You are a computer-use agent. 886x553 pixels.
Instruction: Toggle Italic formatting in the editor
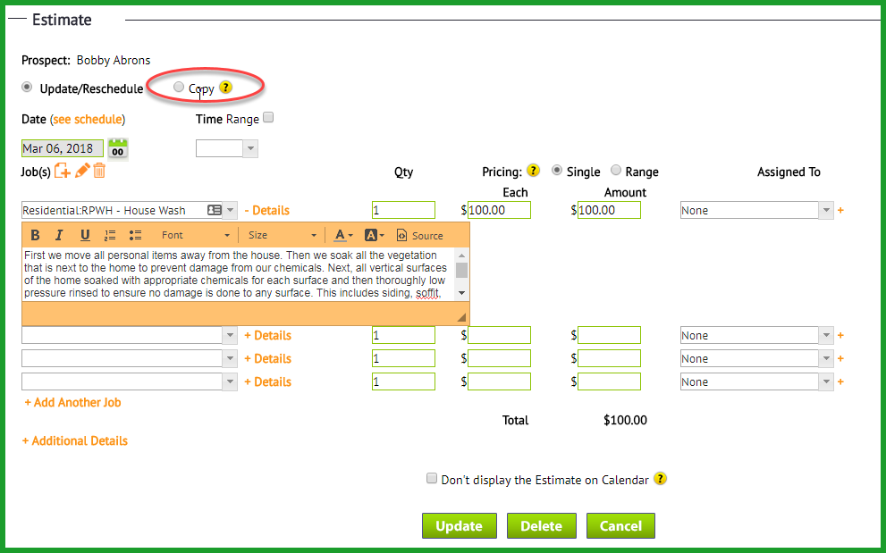[x=59, y=235]
